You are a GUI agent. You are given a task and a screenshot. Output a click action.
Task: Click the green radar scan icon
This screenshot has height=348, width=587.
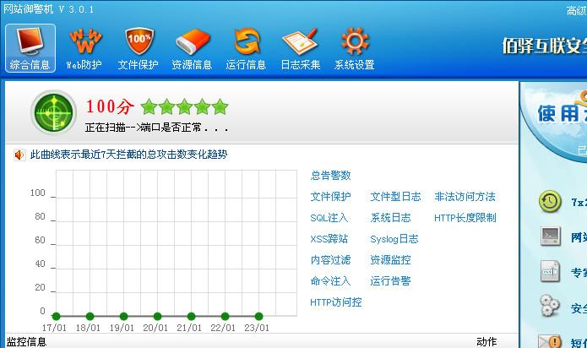click(53, 111)
